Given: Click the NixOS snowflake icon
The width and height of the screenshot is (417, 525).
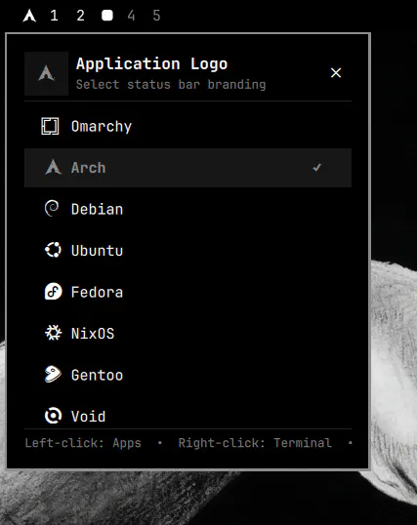Looking at the screenshot, I should tap(54, 333).
